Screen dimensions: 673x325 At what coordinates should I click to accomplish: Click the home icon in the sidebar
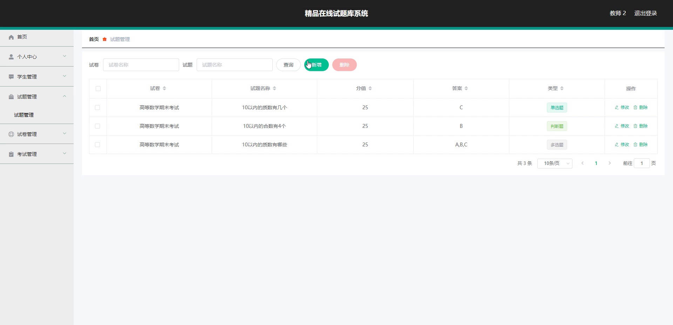11,37
